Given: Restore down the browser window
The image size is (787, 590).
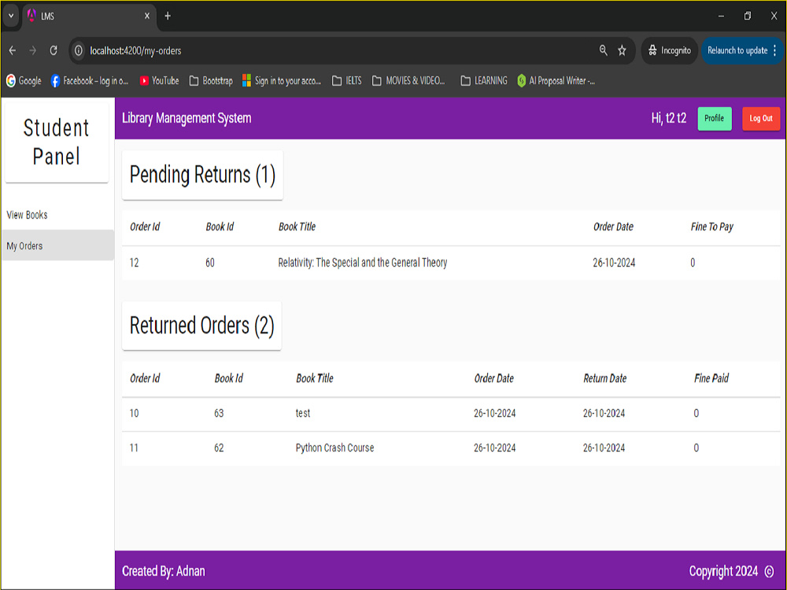Looking at the screenshot, I should point(748,16).
